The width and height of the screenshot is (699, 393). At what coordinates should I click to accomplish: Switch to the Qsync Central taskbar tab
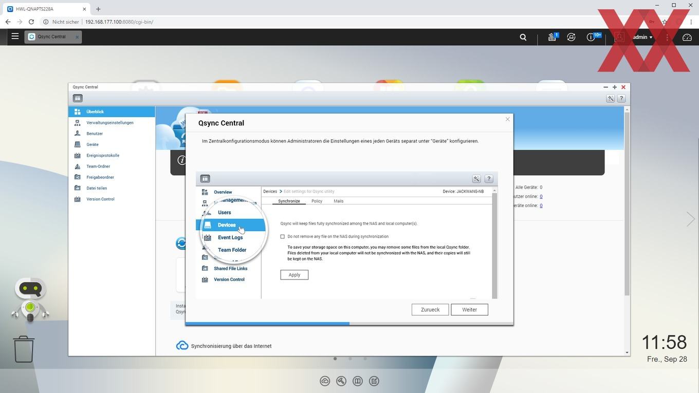[52, 36]
